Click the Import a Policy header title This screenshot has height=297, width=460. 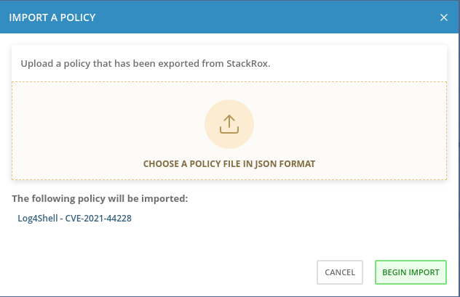[52, 17]
